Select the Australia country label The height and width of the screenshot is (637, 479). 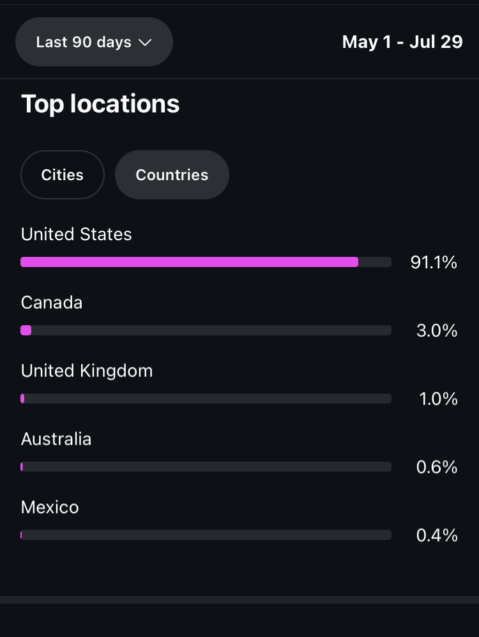(x=56, y=439)
